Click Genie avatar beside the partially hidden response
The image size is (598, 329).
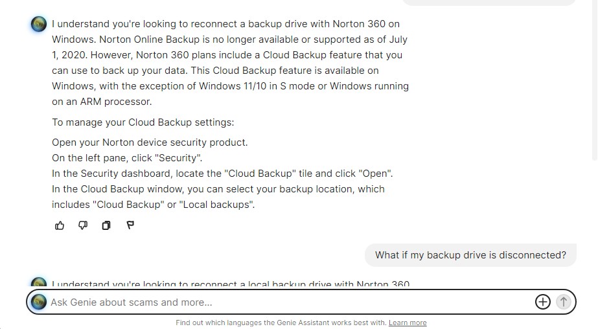39,283
